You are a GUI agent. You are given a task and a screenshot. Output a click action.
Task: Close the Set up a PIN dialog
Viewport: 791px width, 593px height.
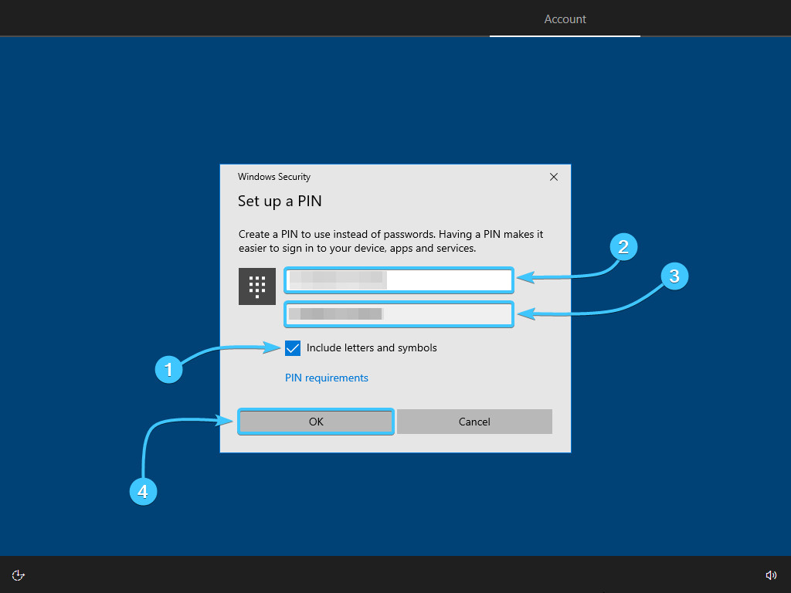553,177
